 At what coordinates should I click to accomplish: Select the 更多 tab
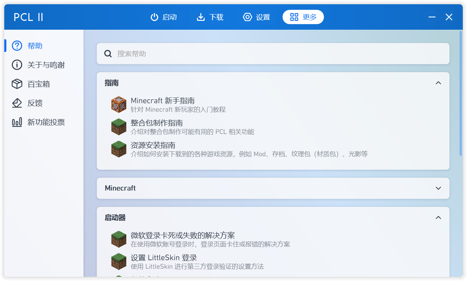(303, 17)
